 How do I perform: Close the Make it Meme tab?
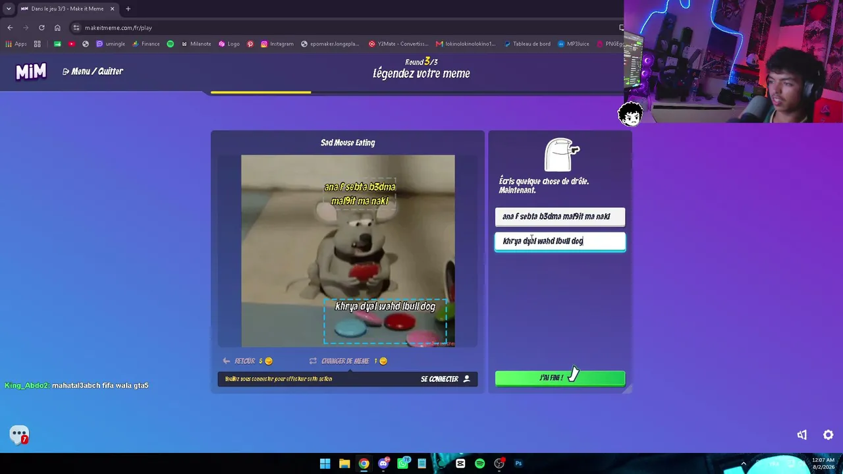(113, 9)
